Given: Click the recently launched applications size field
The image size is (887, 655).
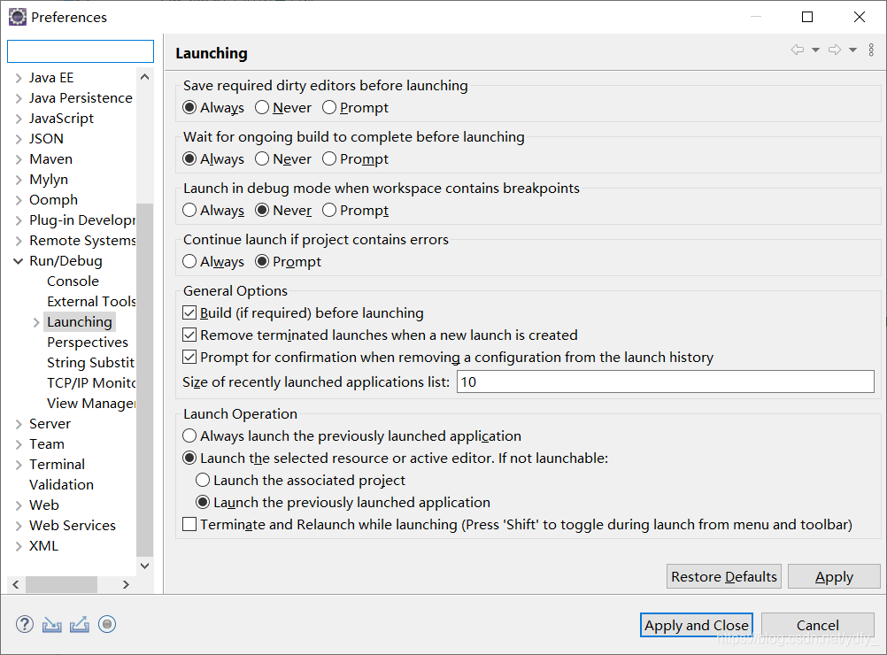Looking at the screenshot, I should click(x=666, y=381).
